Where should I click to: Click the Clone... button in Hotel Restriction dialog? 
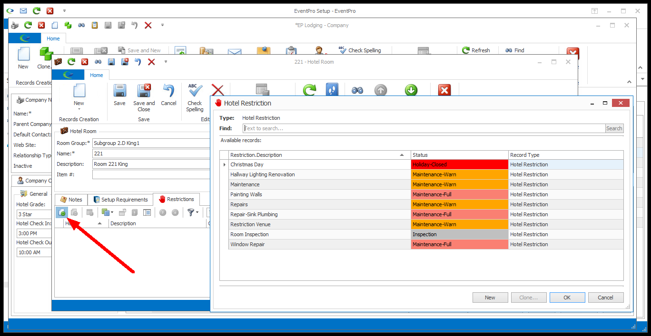tap(529, 298)
